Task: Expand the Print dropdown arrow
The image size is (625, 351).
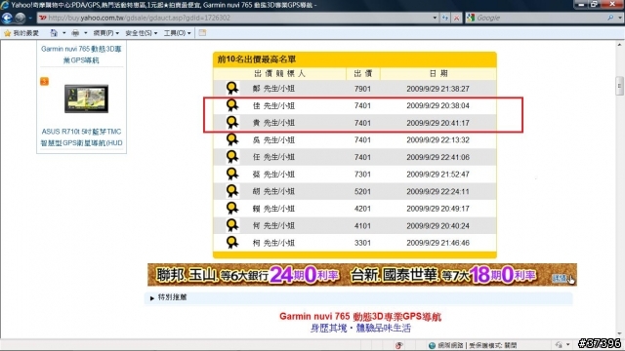Action: (x=85, y=33)
